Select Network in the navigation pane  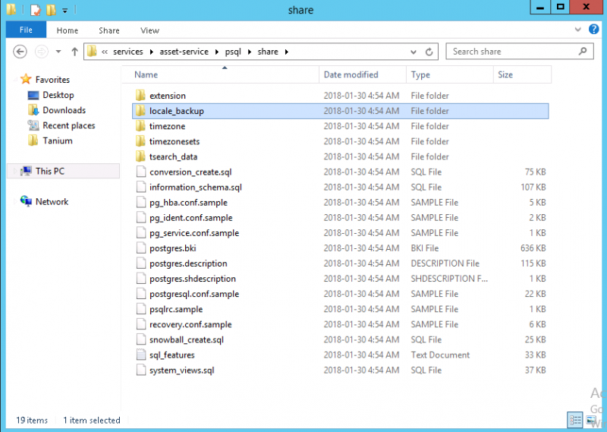click(x=52, y=201)
